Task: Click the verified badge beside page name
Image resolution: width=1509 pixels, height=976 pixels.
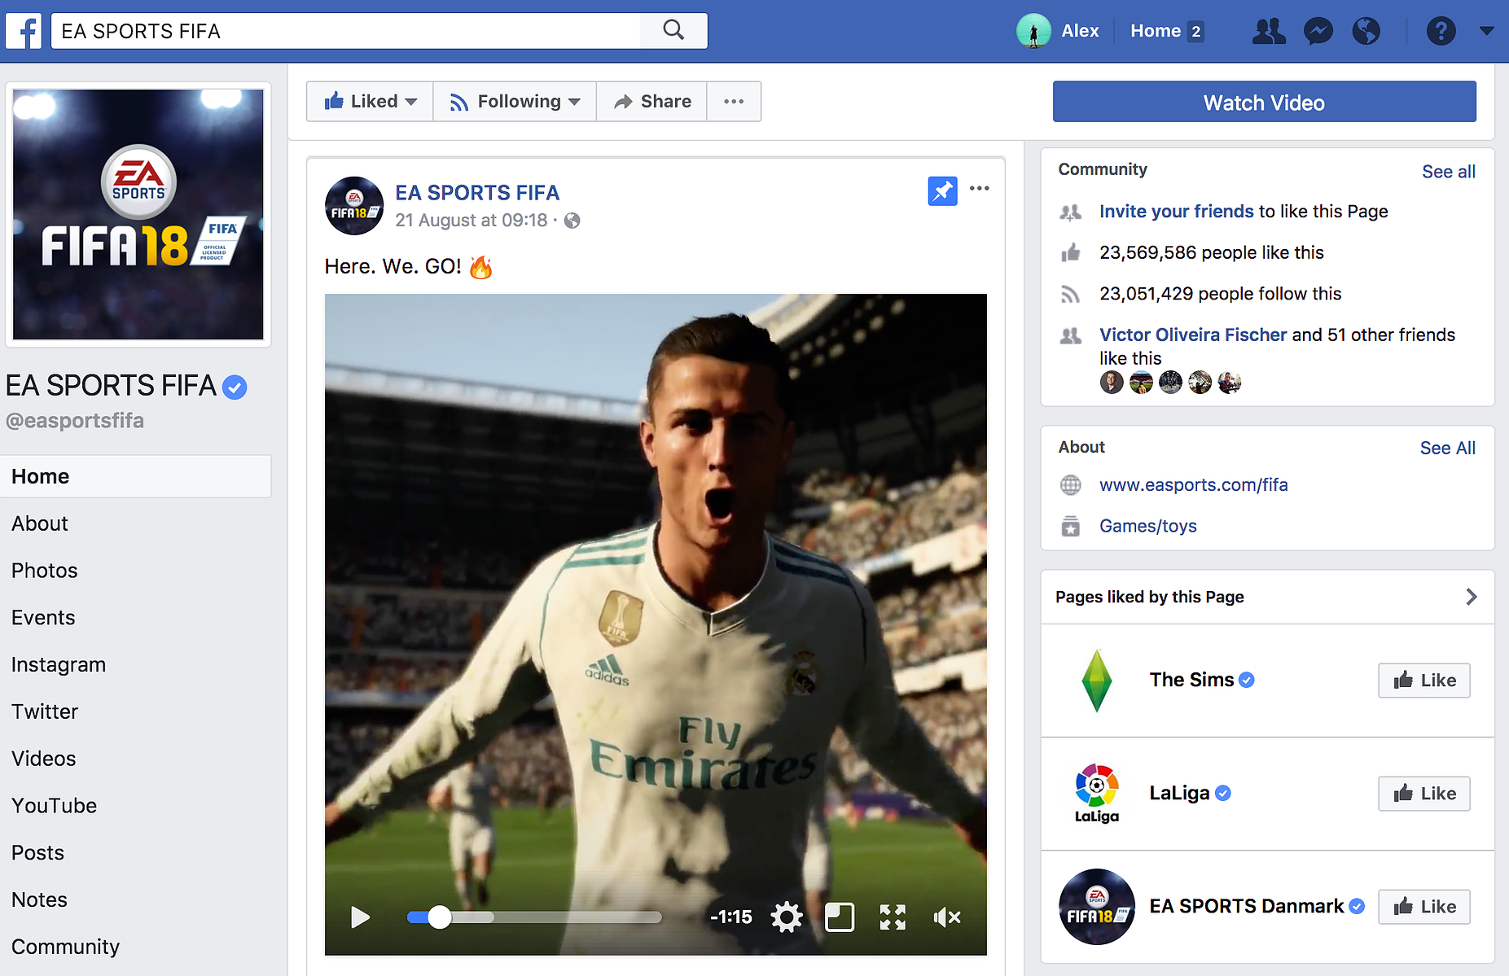Action: tap(235, 387)
